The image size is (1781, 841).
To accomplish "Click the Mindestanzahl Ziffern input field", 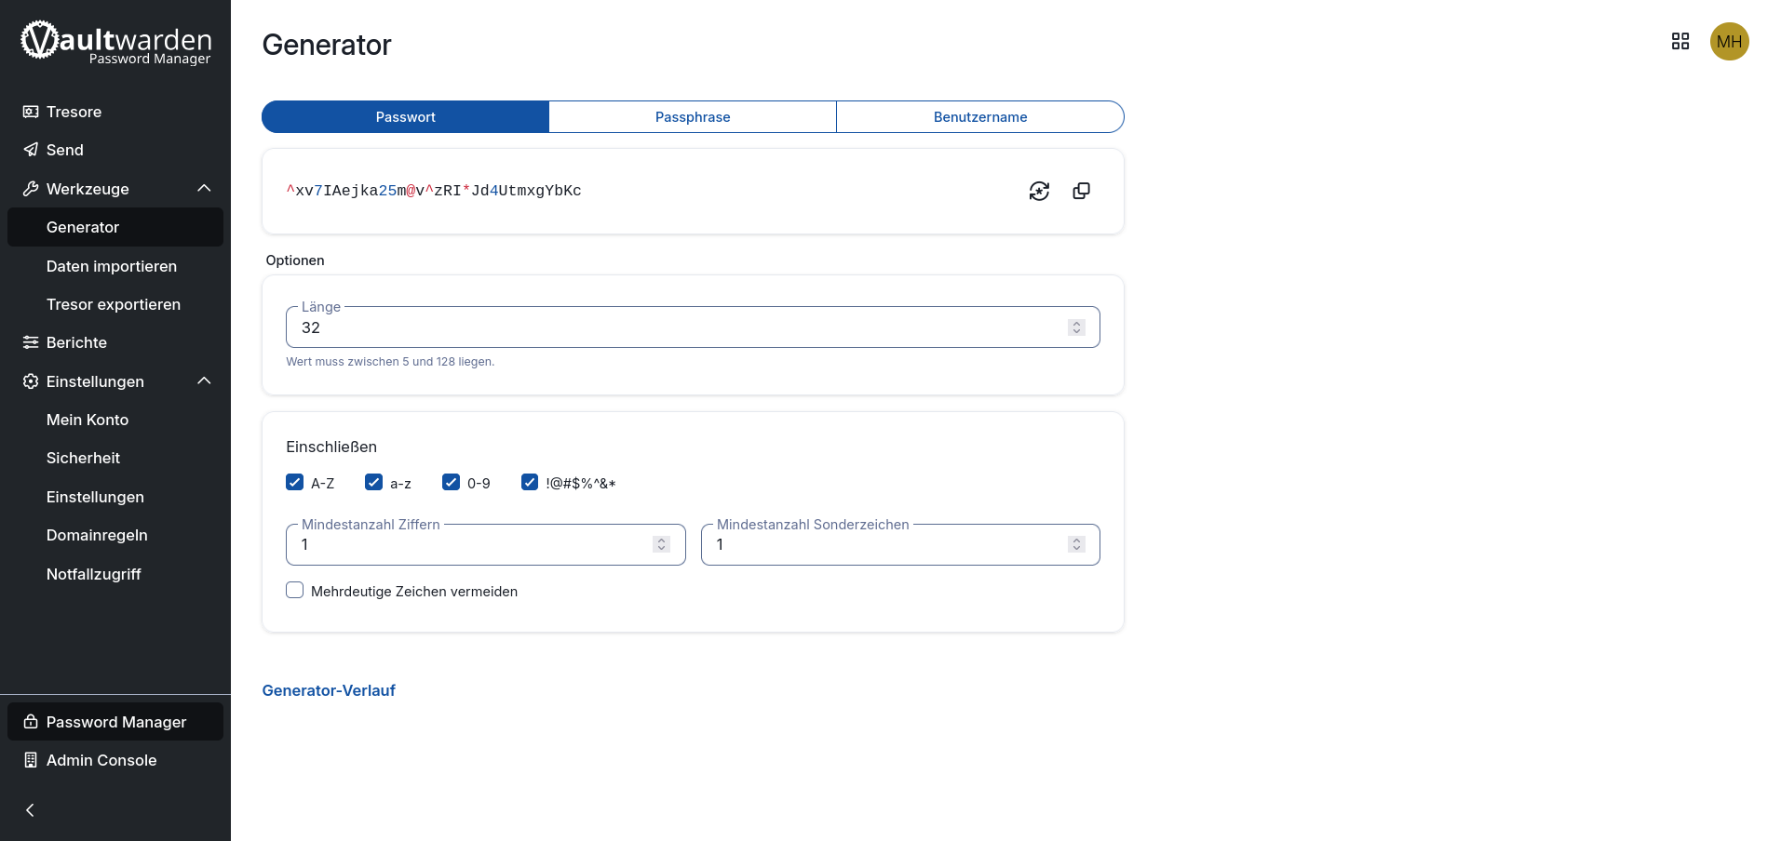I will tap(470, 545).
